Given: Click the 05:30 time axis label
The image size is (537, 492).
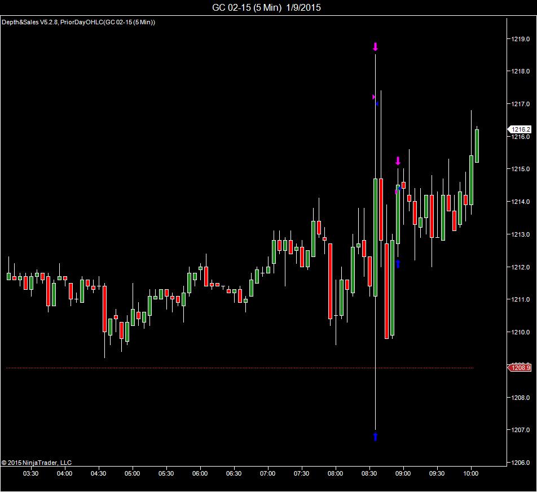Looking at the screenshot, I should click(x=166, y=473).
